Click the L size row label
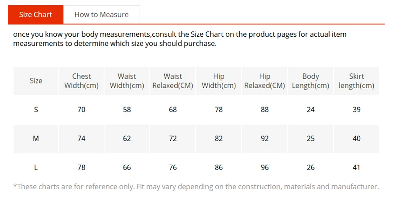The image size is (393, 201). pos(36,167)
